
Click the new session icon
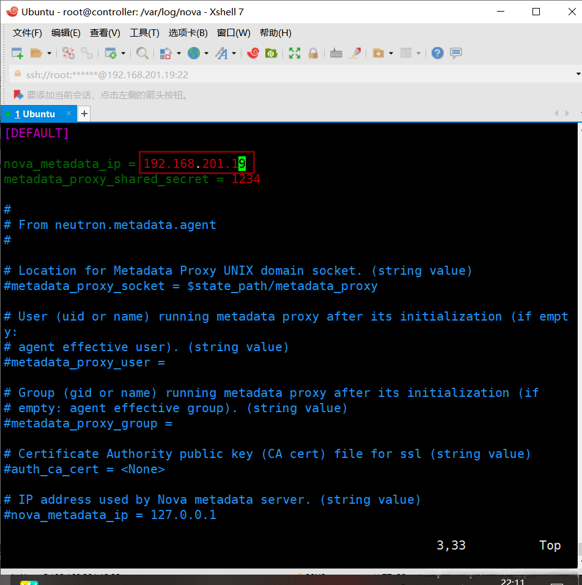17,53
